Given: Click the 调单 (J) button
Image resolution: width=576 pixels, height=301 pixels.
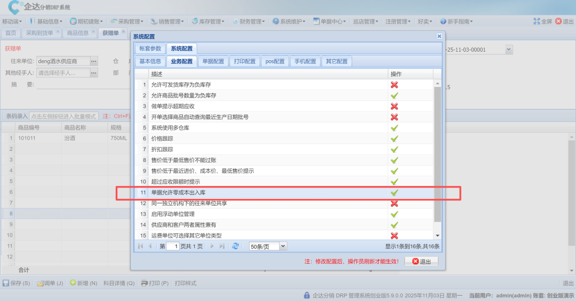Looking at the screenshot, I should [x=50, y=283].
